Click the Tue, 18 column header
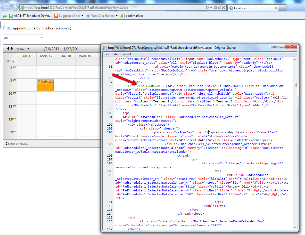Image resolution: width=305 pixels, height=235 pixels. 65,56
